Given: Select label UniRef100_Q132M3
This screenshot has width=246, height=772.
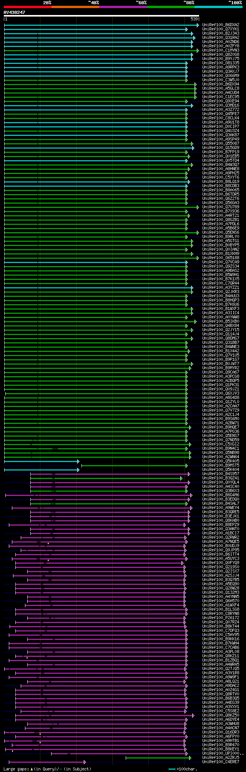Looking at the screenshot, I should point(221,593).
